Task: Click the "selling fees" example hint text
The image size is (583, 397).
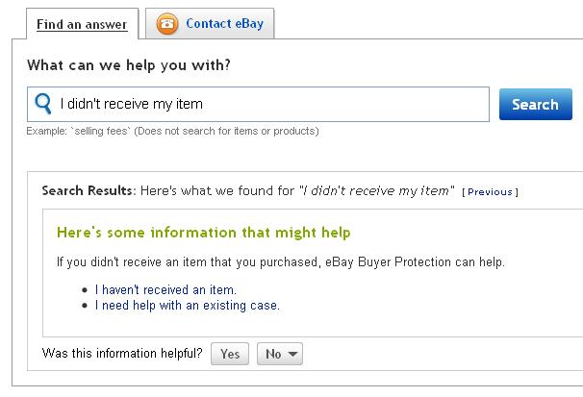Action: coord(173,130)
